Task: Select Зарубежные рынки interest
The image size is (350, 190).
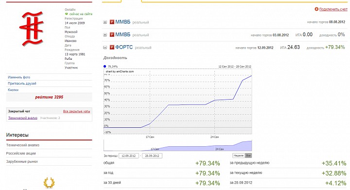Action: click(x=22, y=161)
